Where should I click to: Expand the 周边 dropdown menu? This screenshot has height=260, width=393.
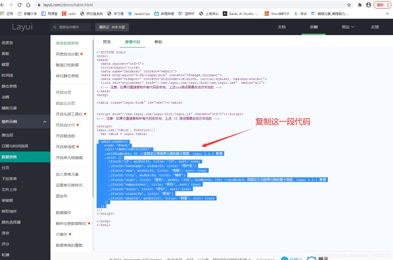pyautogui.click(x=348, y=27)
